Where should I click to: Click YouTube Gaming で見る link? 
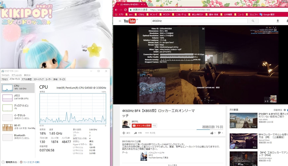tap(158, 158)
